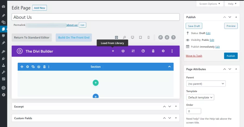Open the Plugins sidebar icon

click(4, 58)
